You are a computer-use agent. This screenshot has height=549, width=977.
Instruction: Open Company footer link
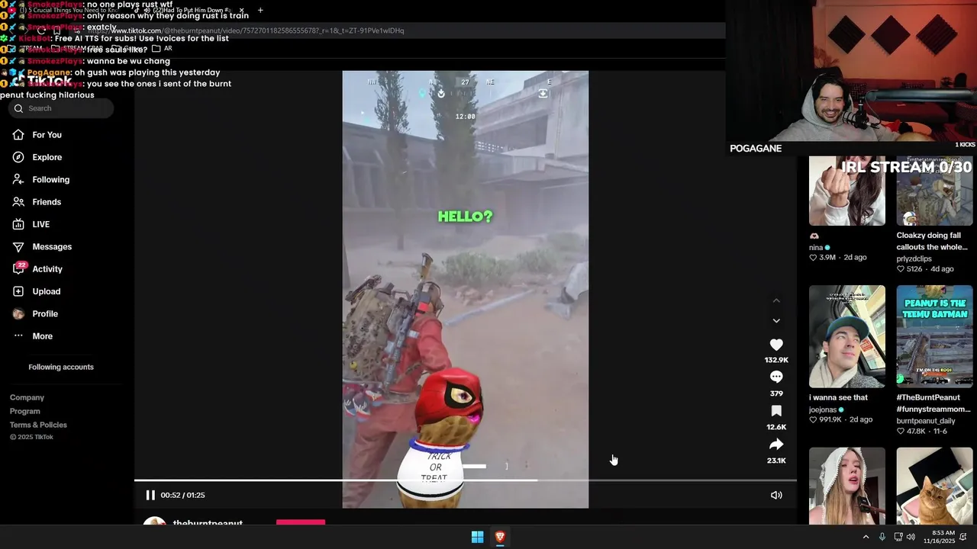click(x=27, y=397)
